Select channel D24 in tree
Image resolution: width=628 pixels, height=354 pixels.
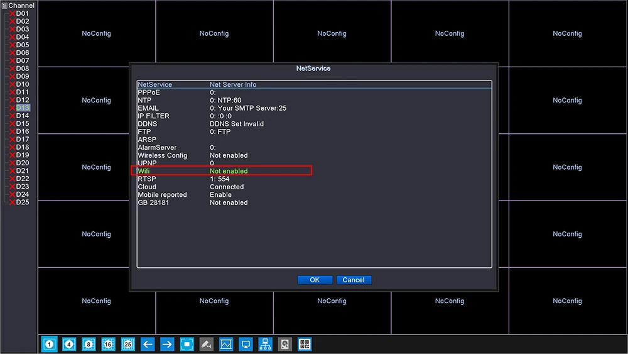[x=23, y=194]
